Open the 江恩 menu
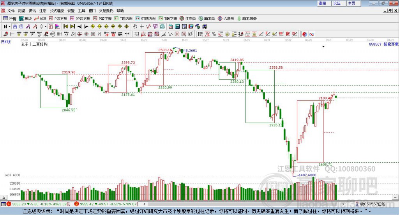 point(43,11)
